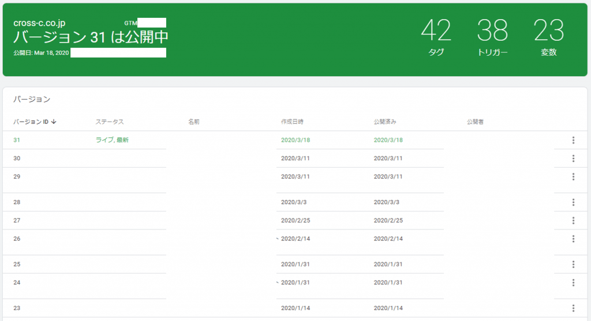Open the three-dot menu for version 31
Viewport: 591px width, 321px height.
coord(573,140)
